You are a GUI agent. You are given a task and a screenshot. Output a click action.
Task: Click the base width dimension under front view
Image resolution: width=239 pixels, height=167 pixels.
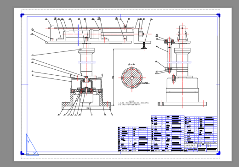[x=88, y=108]
